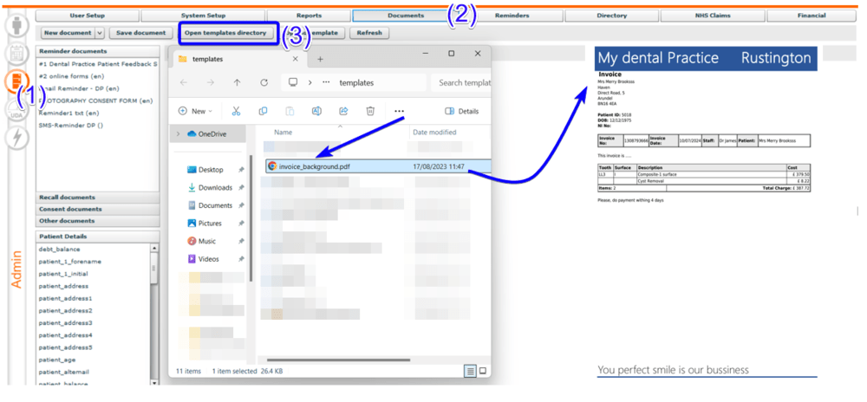The width and height of the screenshot is (867, 402).
Task: Click the This PC monitor icon in address bar
Action: 293,82
